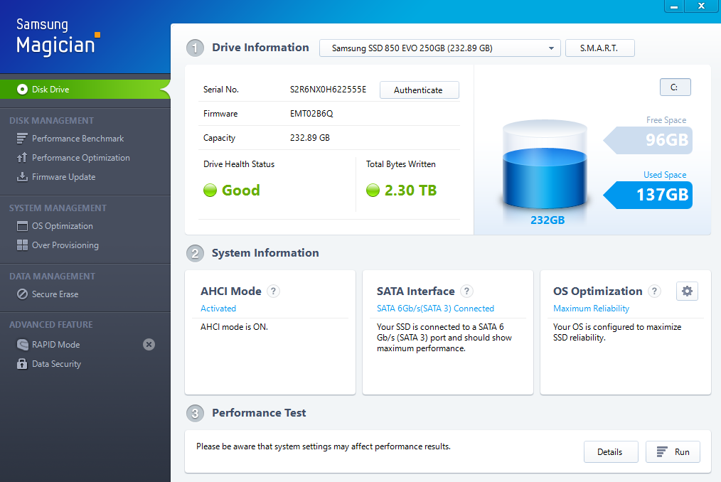The image size is (721, 482).
Task: Open OS Optimization gear settings
Action: coord(687,291)
